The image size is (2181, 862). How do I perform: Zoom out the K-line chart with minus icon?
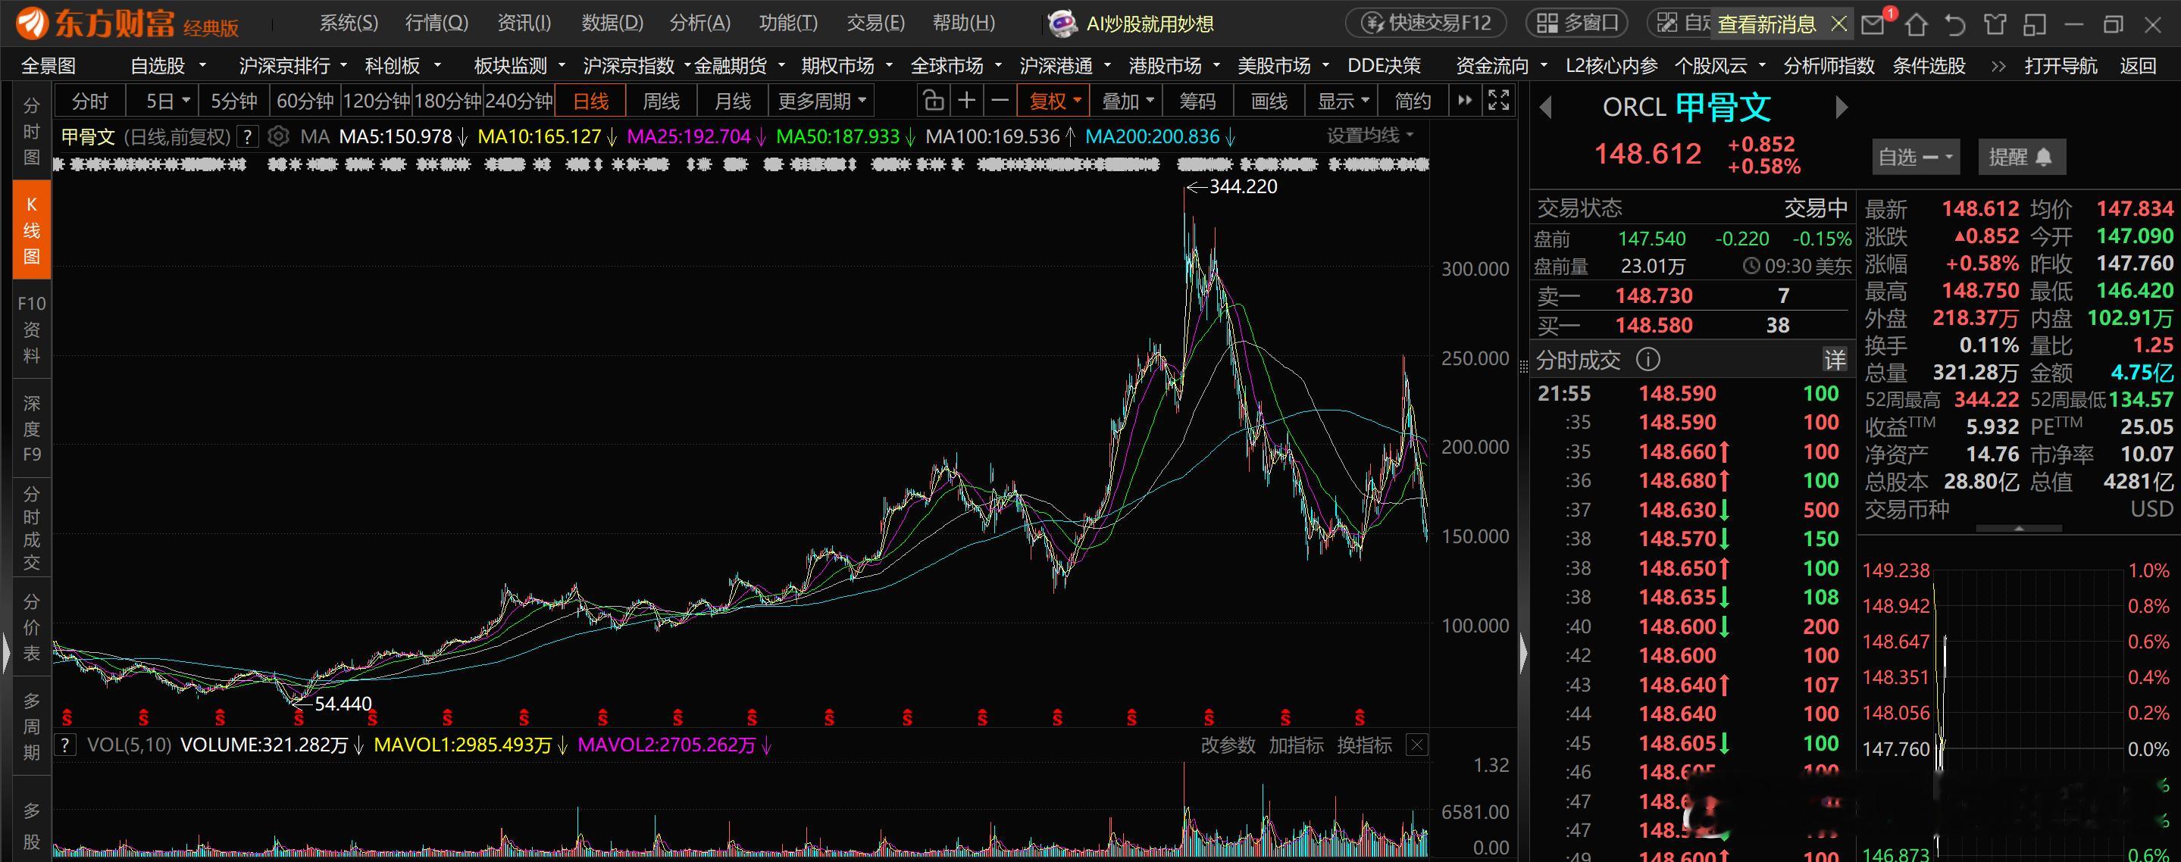pos(1000,102)
